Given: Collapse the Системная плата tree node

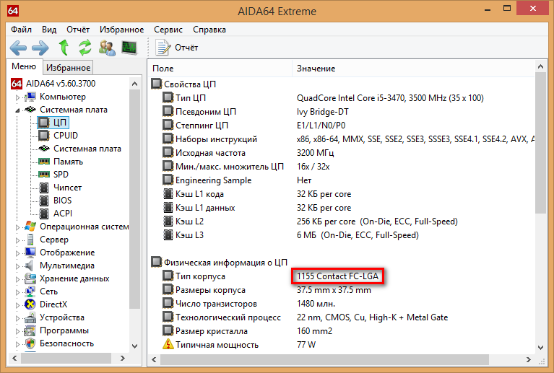Looking at the screenshot, I should 17,110.
